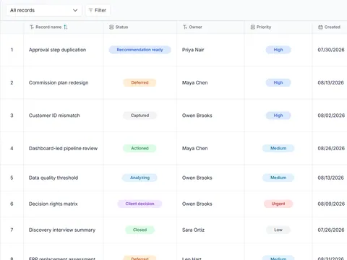Click created date 08/26/2026
The image size is (347, 260).
[x=331, y=148]
